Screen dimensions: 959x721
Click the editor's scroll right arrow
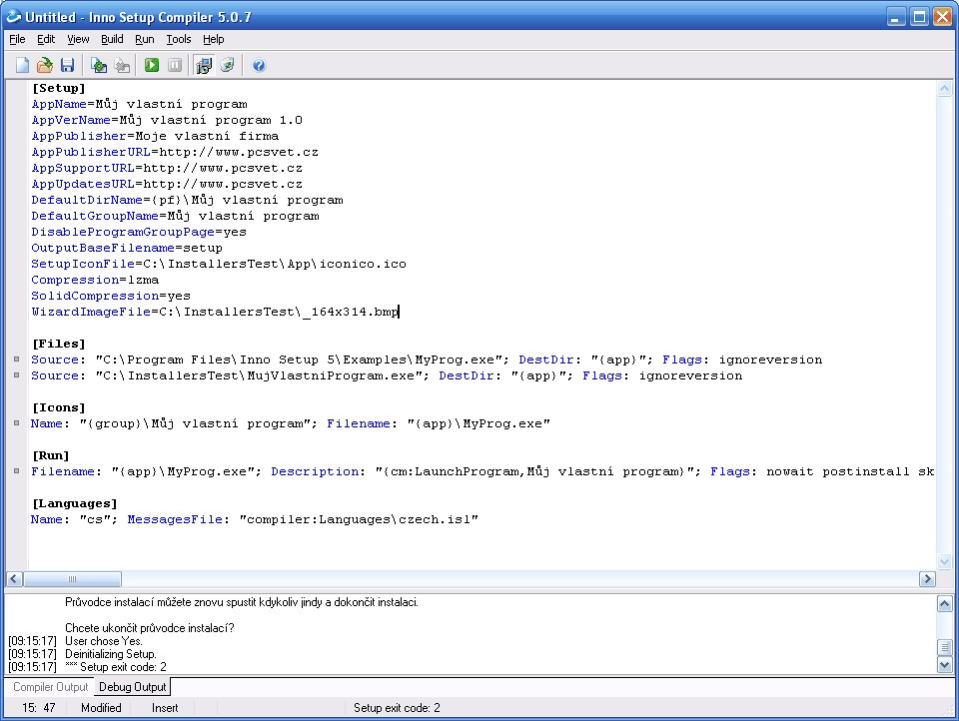click(927, 578)
